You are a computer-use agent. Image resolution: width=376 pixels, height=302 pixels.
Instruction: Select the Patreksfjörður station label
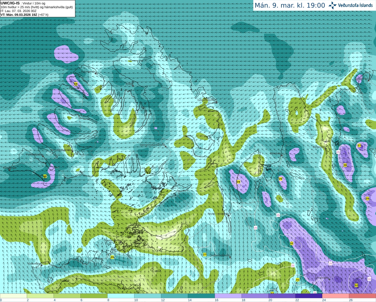coord(34,155)
